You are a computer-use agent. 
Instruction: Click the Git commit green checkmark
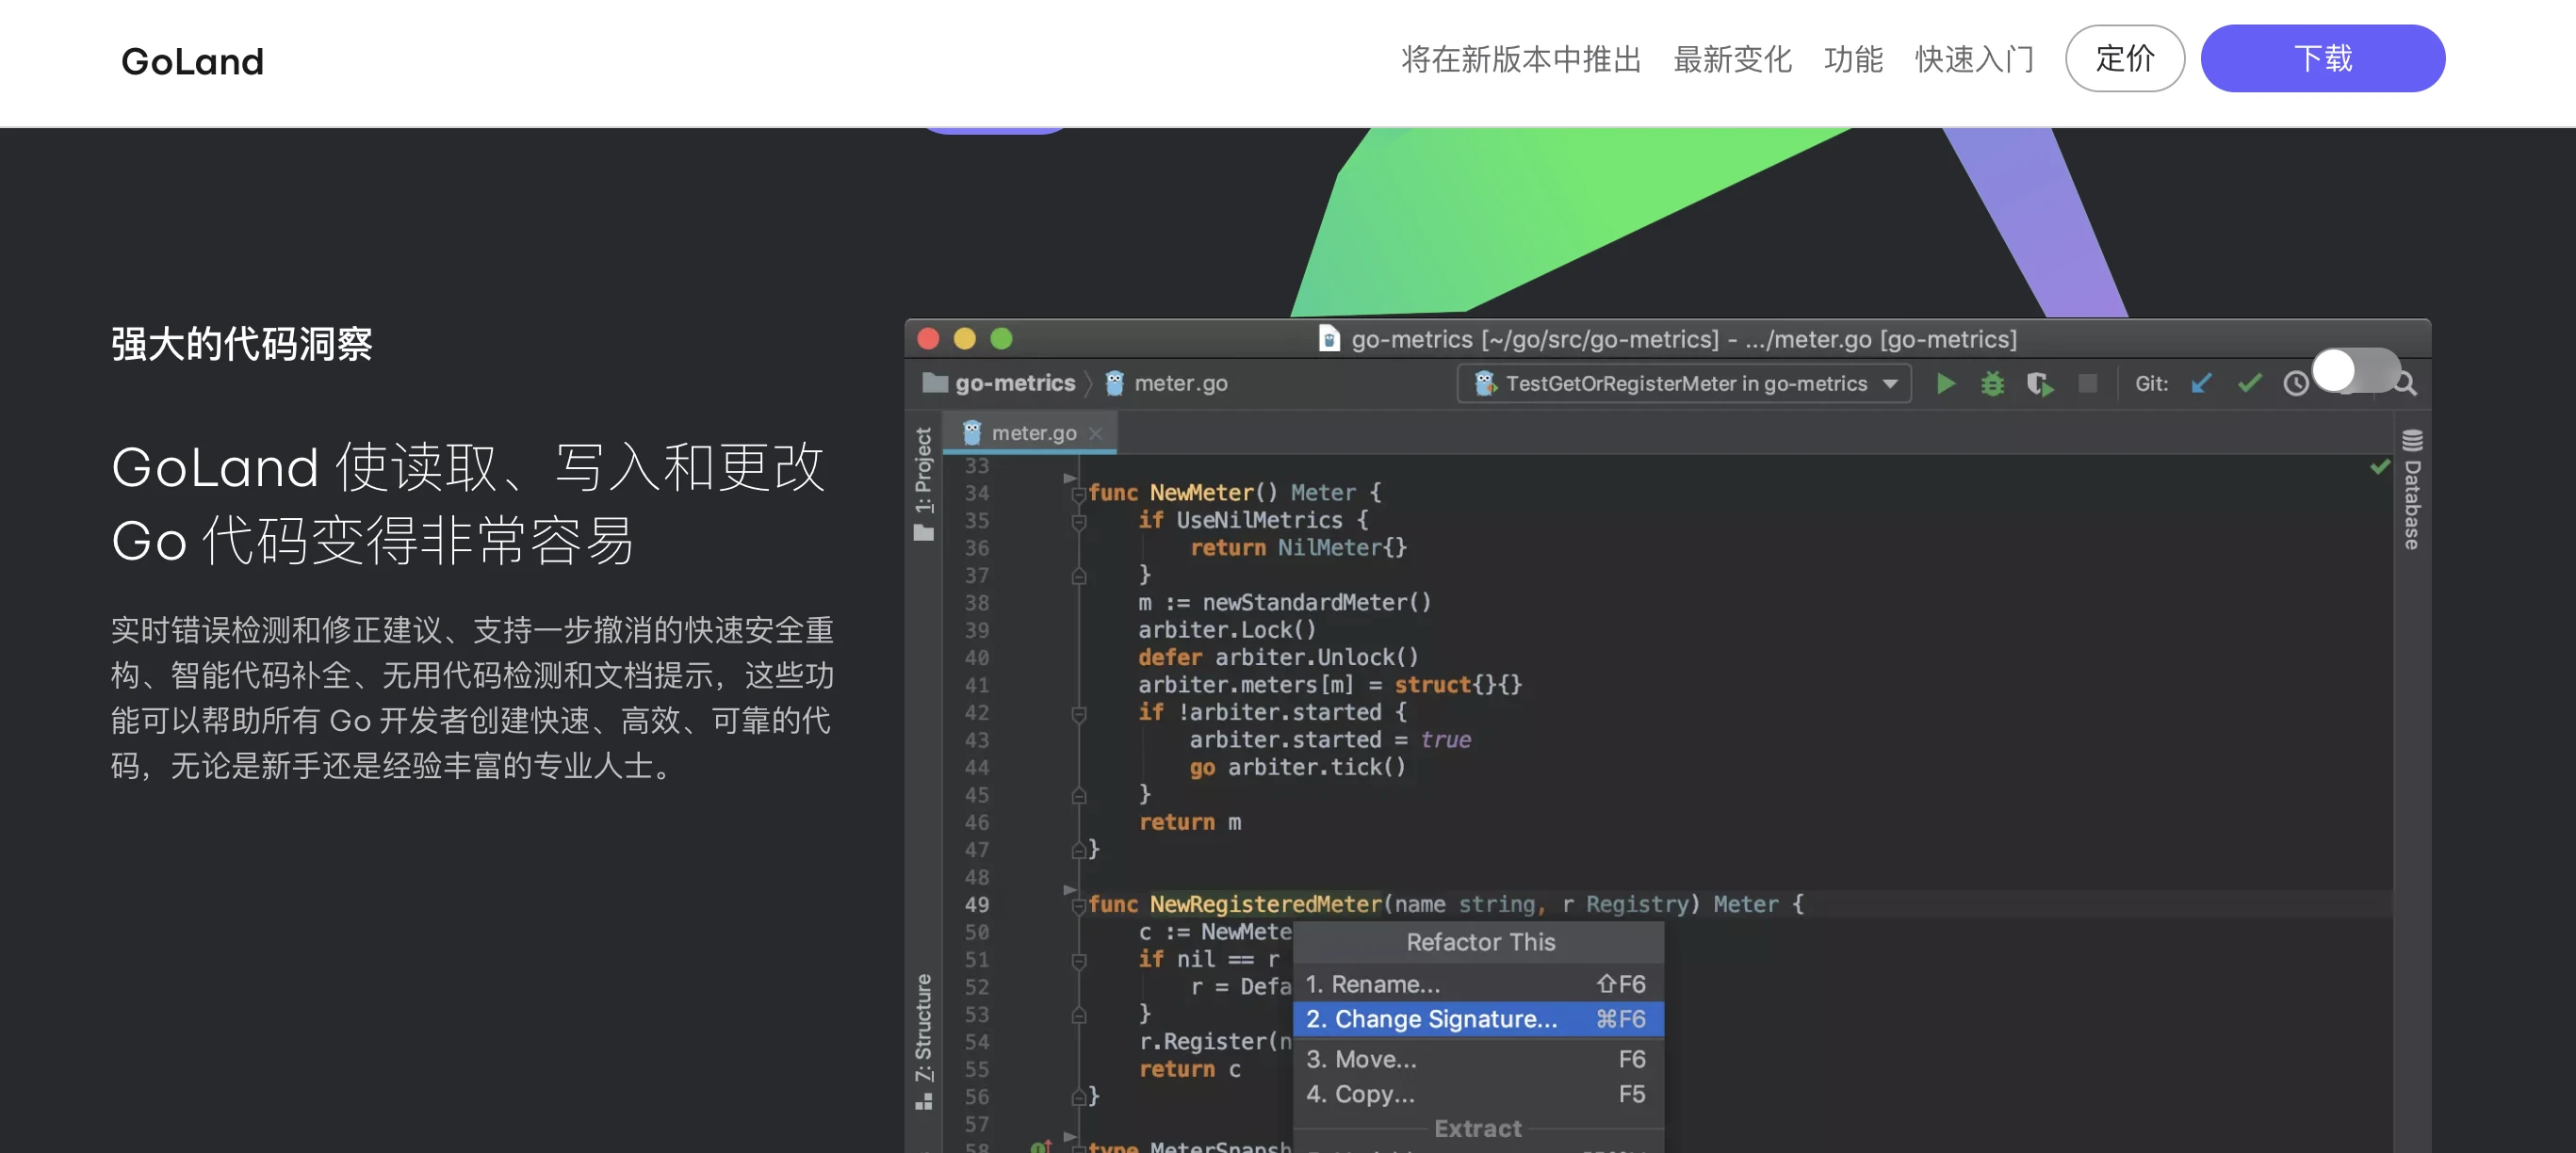pos(2249,384)
